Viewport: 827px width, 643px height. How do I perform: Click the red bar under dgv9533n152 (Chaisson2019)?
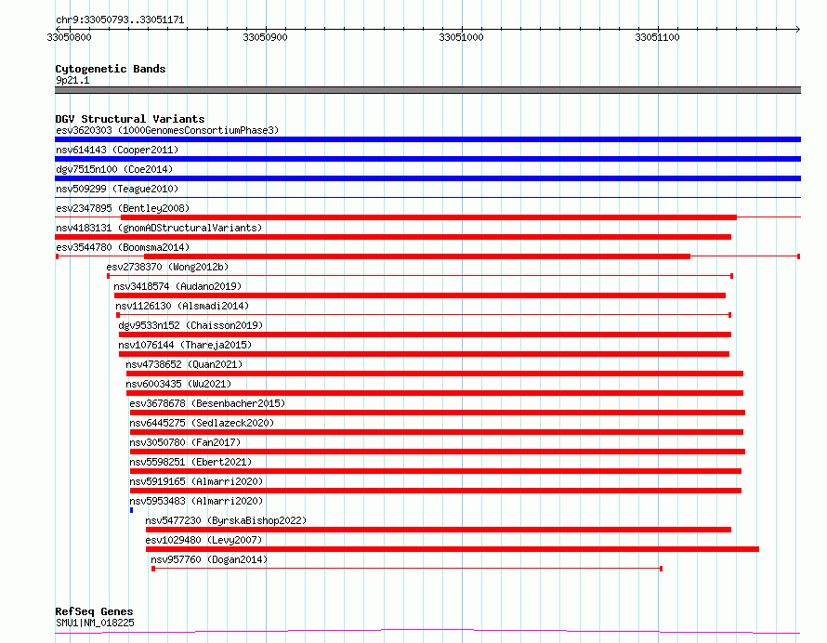[x=425, y=335]
